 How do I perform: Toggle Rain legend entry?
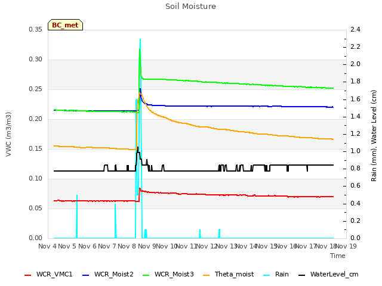pos(276,274)
